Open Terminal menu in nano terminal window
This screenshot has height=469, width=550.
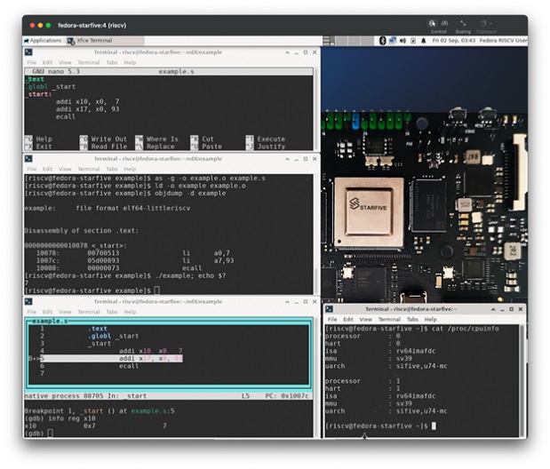89,62
